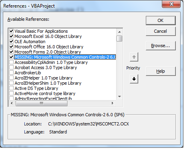Select 'Microsoft Office 16.0 Object Library' row text
This screenshot has height=149, width=185.
pyautogui.click(x=49, y=47)
